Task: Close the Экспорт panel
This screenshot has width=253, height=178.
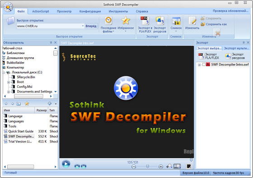Action: [x=248, y=42]
